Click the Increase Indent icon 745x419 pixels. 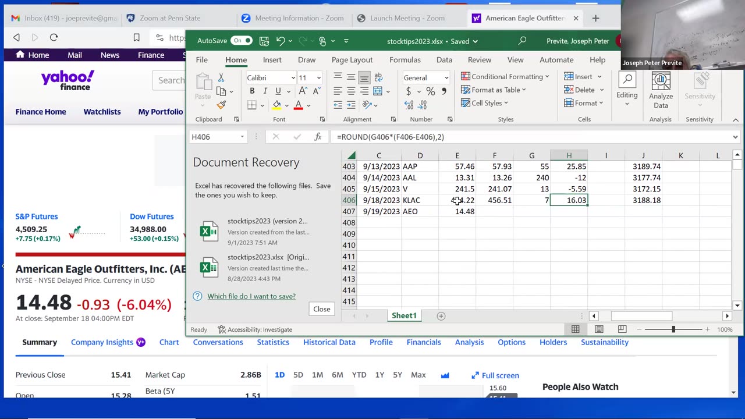[x=351, y=105]
